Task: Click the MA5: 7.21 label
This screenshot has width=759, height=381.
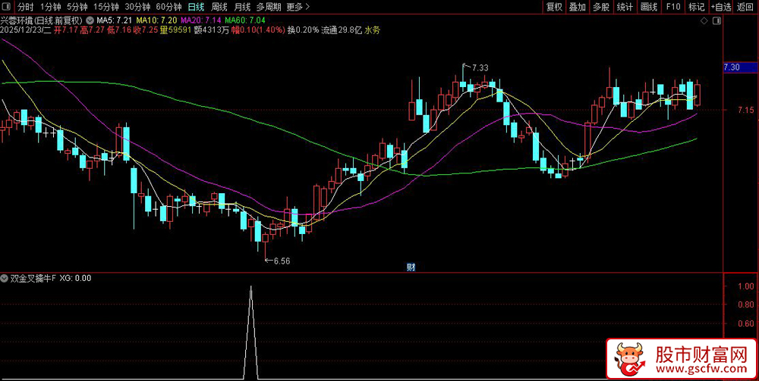Action: (115, 20)
